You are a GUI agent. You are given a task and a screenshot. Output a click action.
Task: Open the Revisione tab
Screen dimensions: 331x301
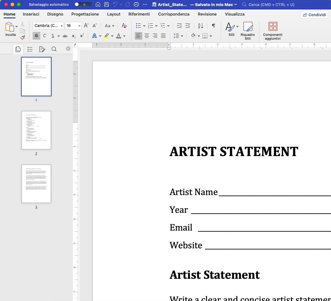(207, 14)
